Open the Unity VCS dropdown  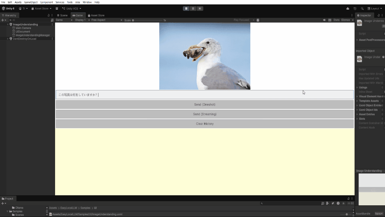[x=71, y=8]
